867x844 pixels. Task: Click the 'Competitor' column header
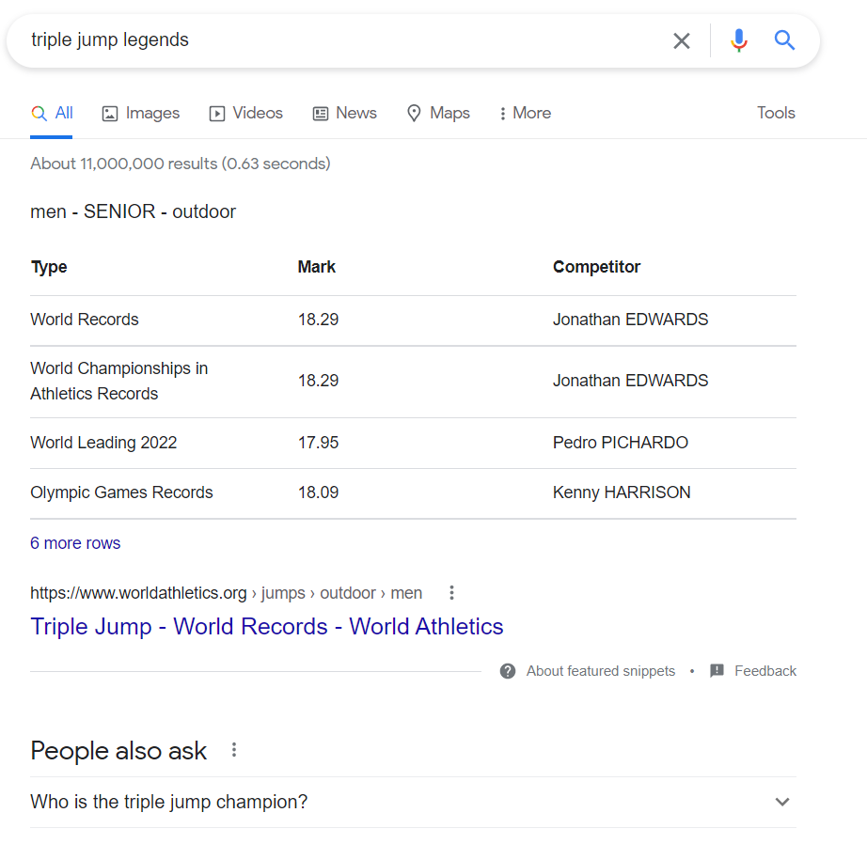point(596,267)
